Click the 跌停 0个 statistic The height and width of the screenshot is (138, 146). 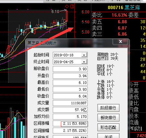(x=105, y=97)
